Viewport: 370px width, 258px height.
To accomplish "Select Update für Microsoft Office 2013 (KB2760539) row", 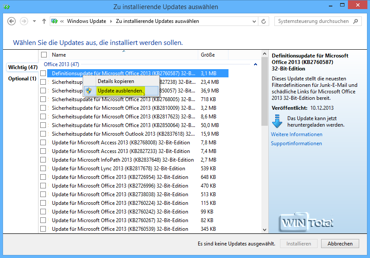I will [x=138, y=229].
